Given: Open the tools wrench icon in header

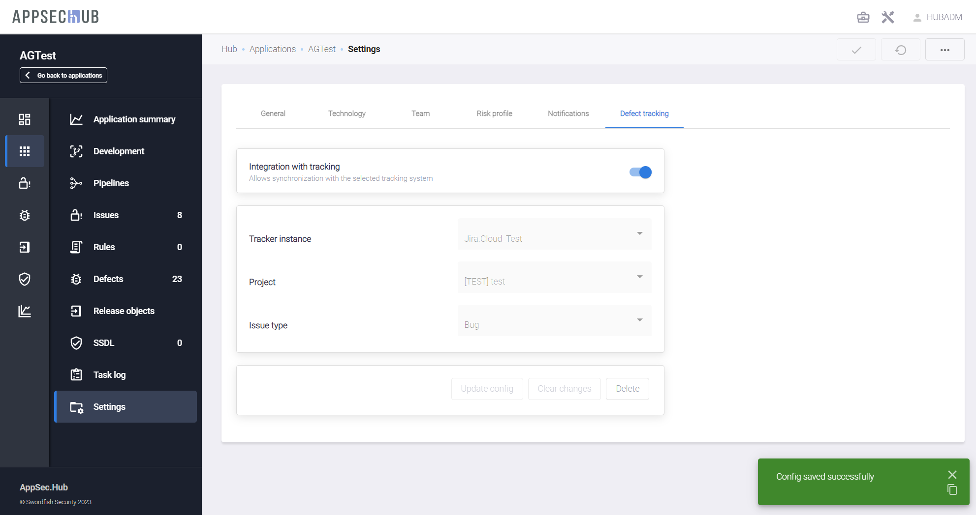Looking at the screenshot, I should coord(887,17).
